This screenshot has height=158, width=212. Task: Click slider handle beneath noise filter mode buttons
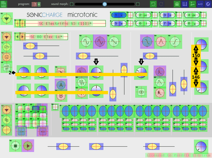coord(150,56)
